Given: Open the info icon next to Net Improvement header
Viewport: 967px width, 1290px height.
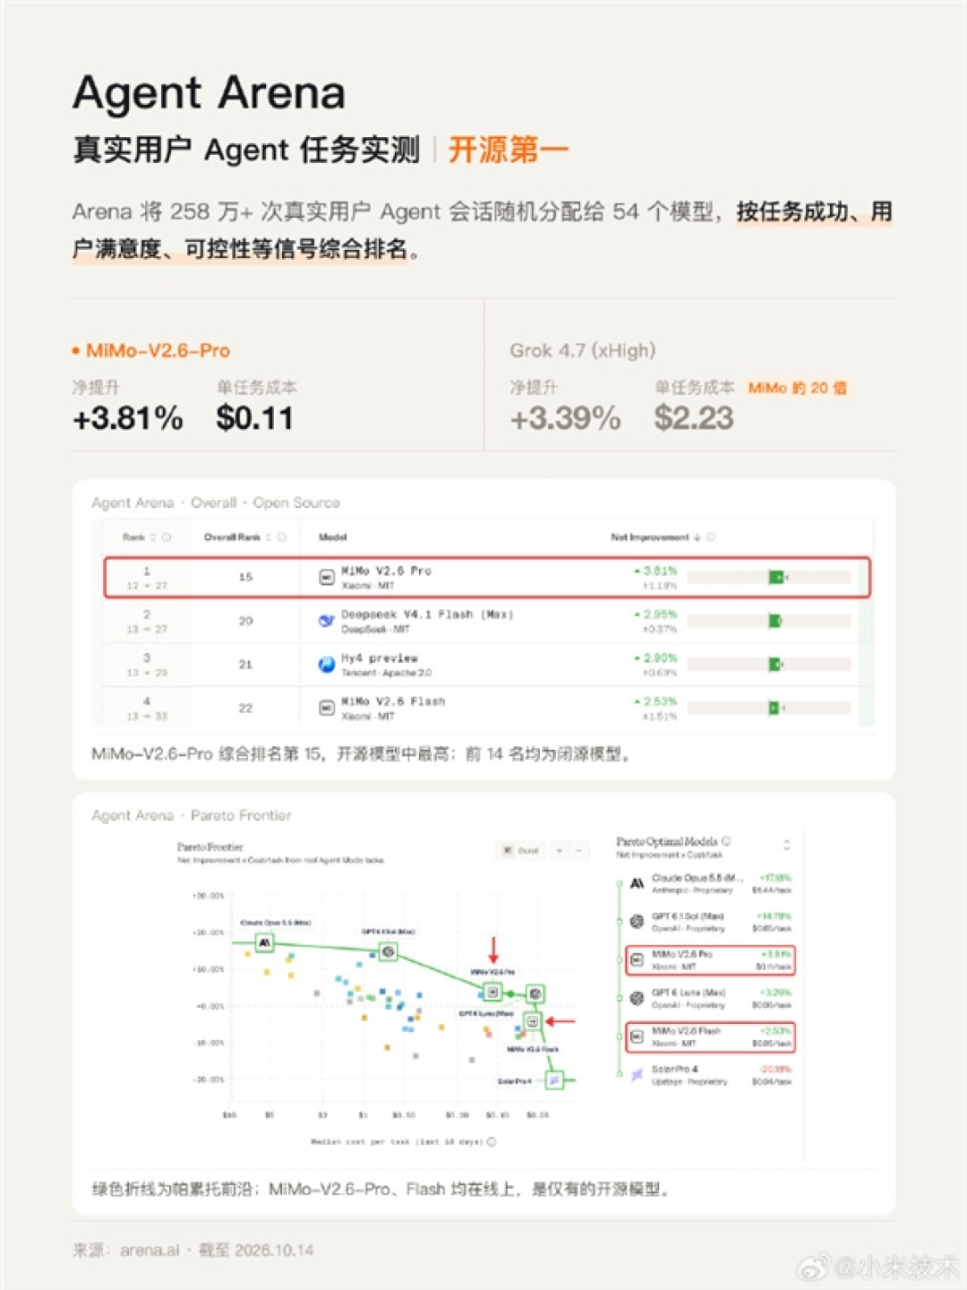Looking at the screenshot, I should (x=711, y=537).
